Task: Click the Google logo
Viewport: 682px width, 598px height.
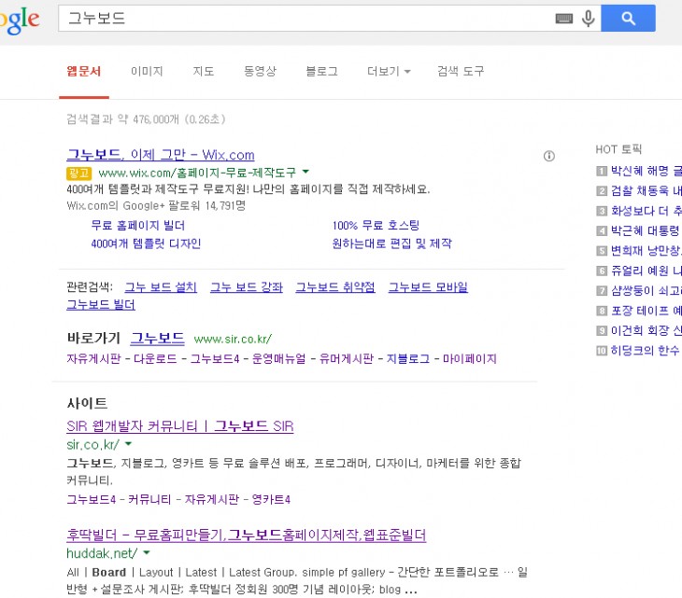Action: [19, 20]
